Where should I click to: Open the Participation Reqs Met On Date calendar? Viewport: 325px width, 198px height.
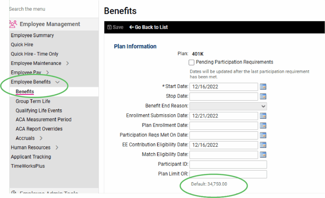tap(263, 135)
